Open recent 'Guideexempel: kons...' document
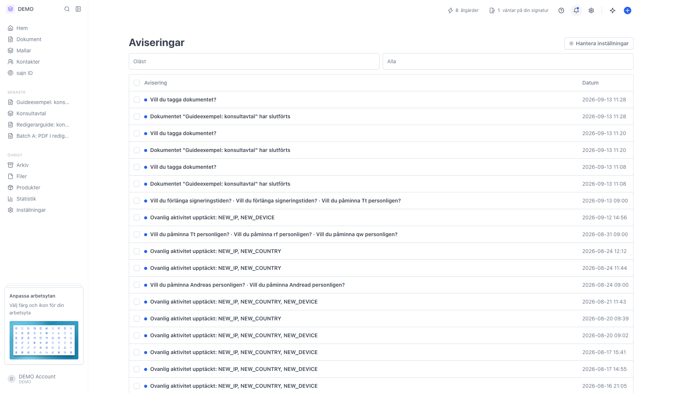 (x=44, y=102)
